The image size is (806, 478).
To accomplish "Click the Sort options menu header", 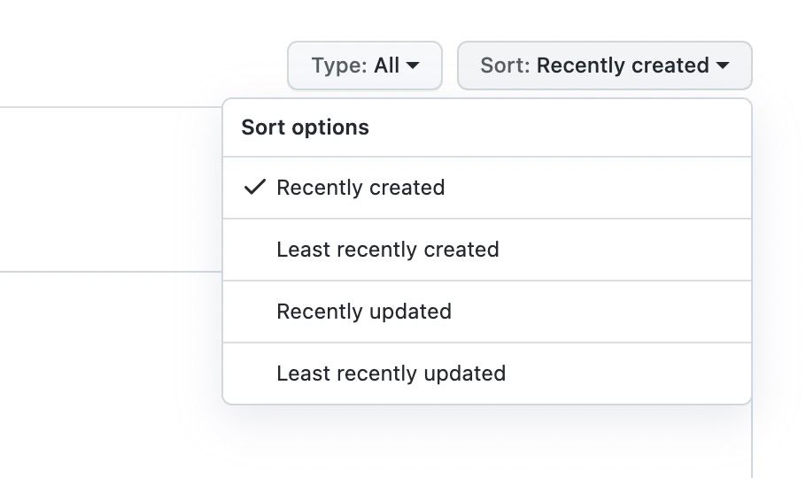I will click(x=305, y=127).
